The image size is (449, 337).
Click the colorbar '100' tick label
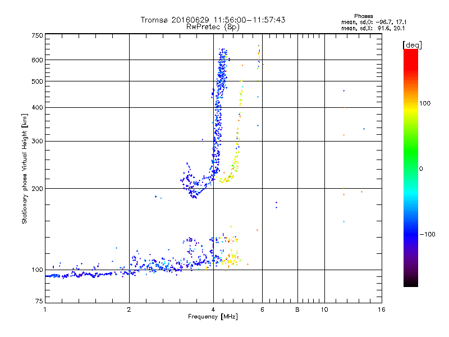pos(425,103)
